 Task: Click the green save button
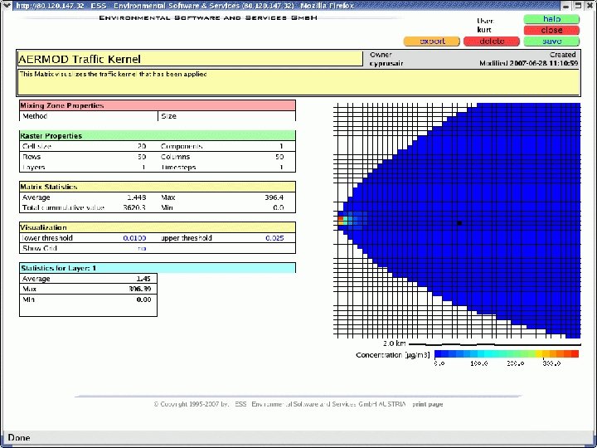click(x=551, y=41)
